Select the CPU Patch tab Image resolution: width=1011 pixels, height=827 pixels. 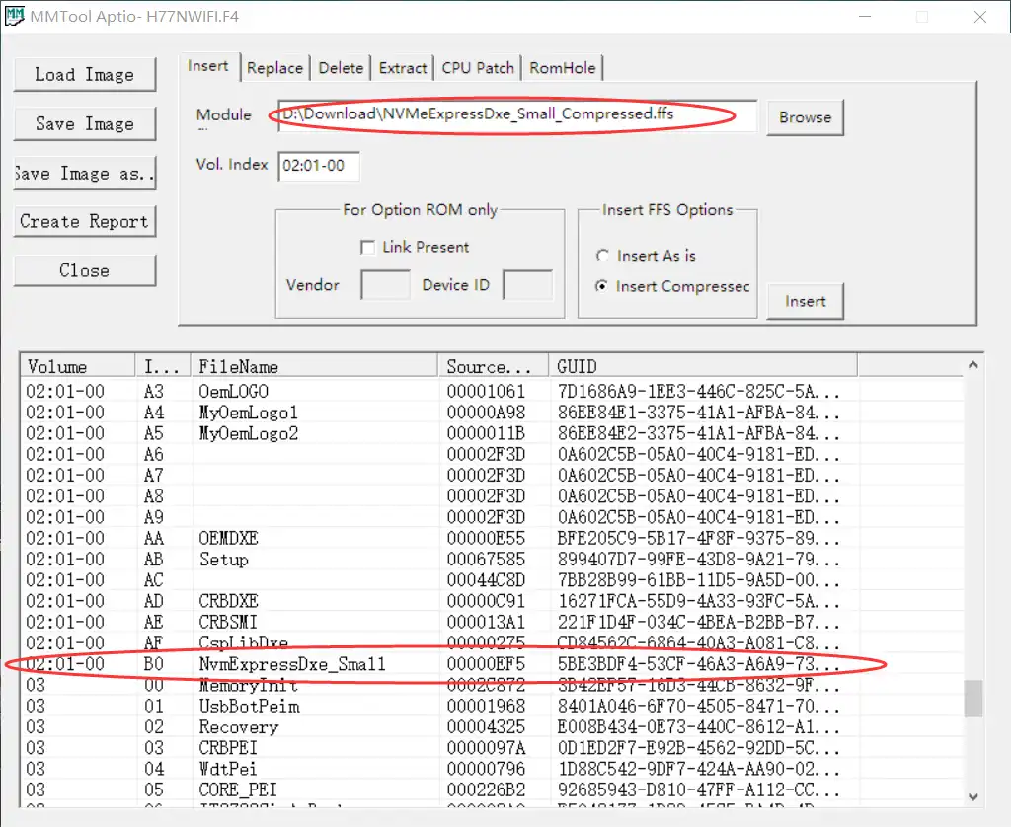point(478,68)
